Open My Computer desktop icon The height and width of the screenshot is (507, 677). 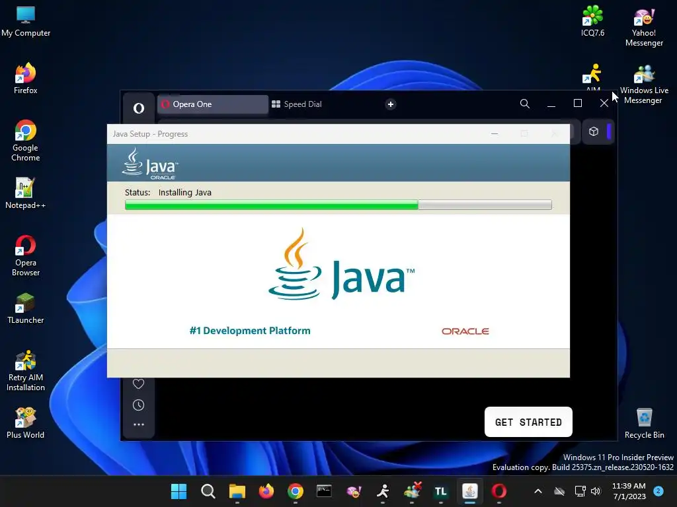[26, 22]
